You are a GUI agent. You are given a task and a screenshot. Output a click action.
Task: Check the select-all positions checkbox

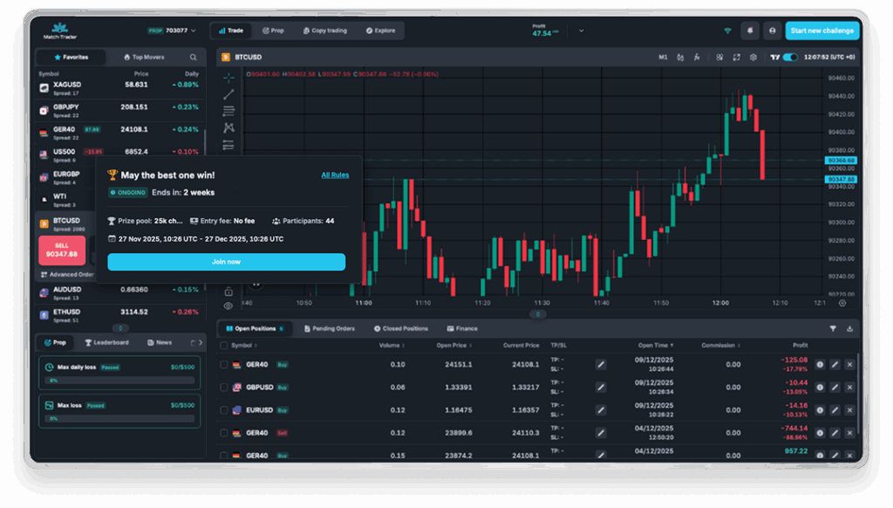pos(224,346)
